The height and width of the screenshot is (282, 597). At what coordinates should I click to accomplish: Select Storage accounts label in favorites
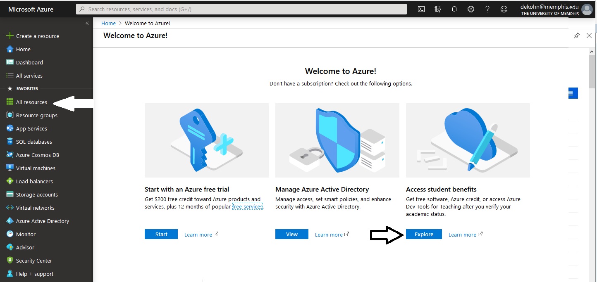tap(37, 194)
